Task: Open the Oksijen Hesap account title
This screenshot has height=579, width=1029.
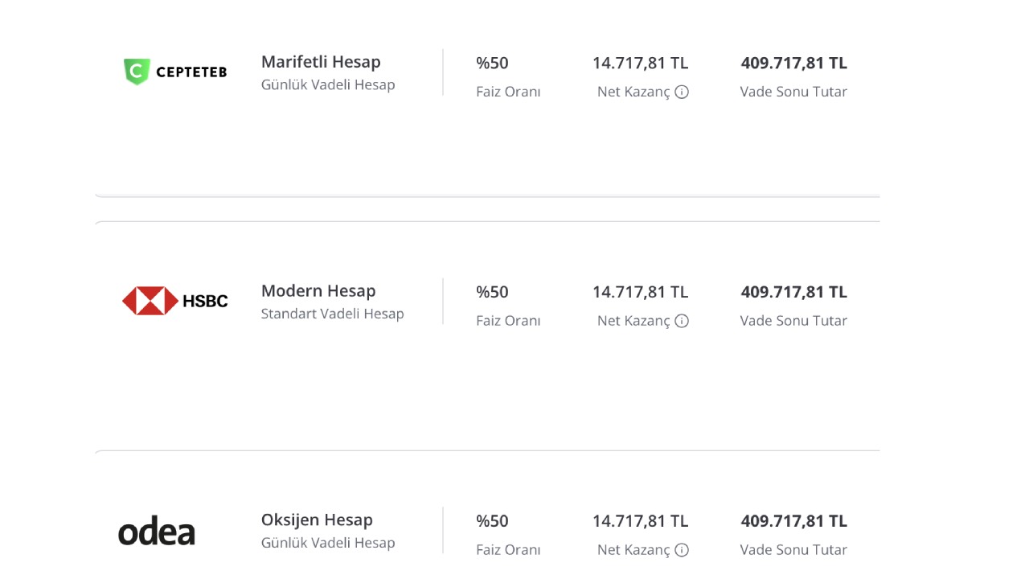Action: [317, 520]
